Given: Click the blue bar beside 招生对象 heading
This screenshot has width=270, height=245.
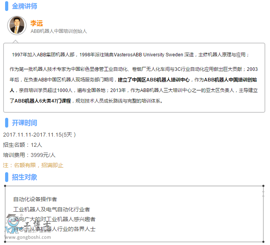Looking at the screenshot, I should pos(6,177).
